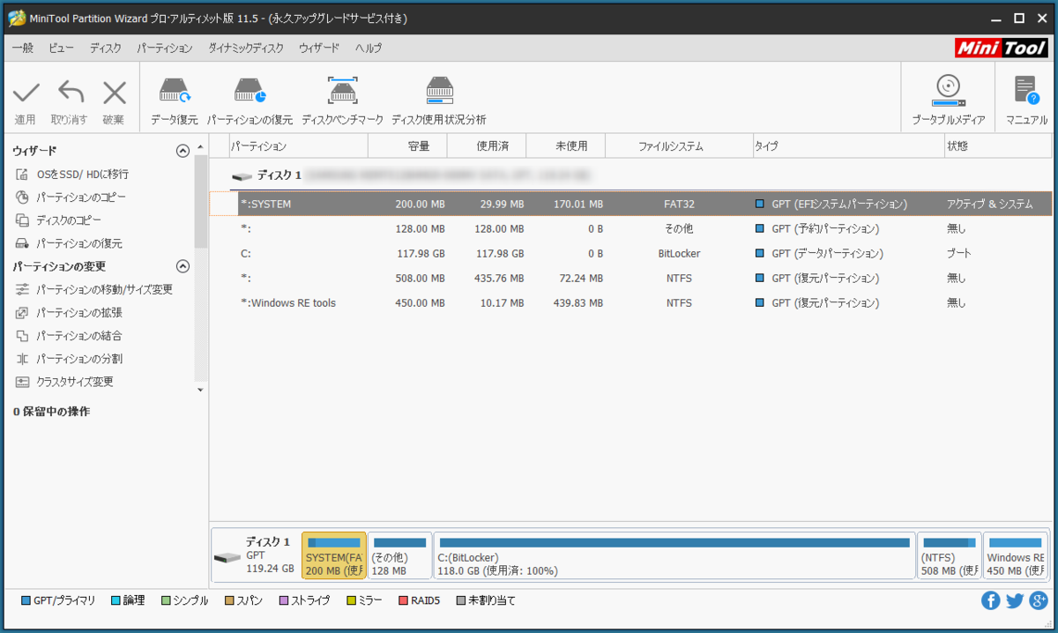
Task: Open the ウィザード menu
Action: click(319, 48)
